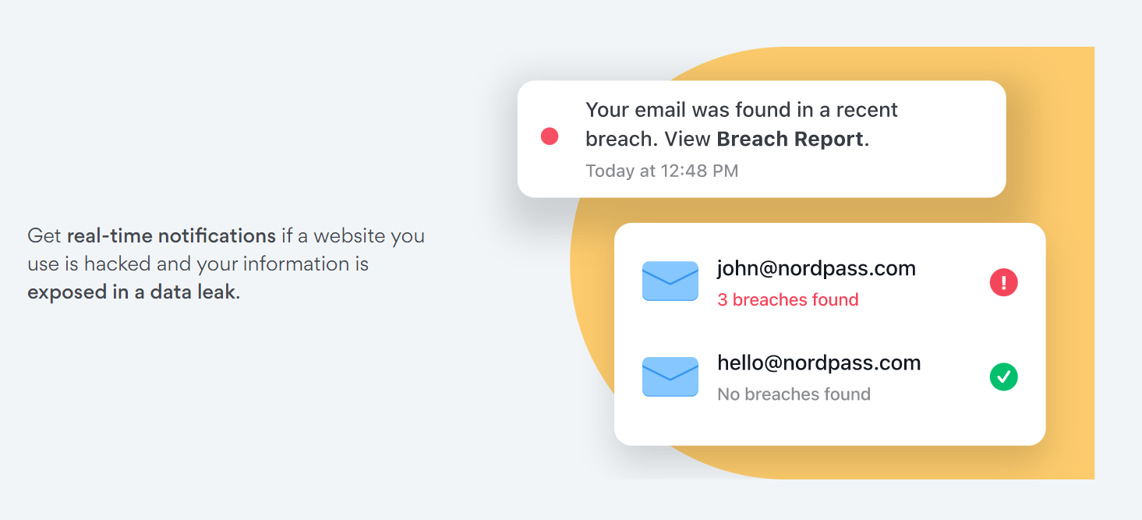Click the white breach notification card
Viewport: 1142px width, 520px height.
pos(762,139)
